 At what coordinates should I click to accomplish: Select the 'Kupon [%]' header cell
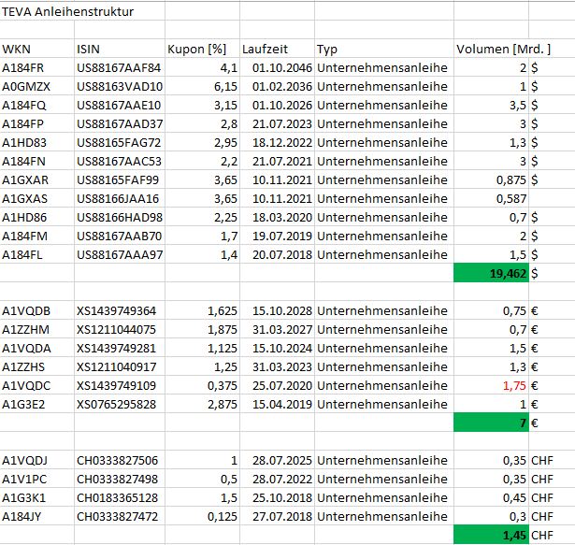(x=203, y=49)
